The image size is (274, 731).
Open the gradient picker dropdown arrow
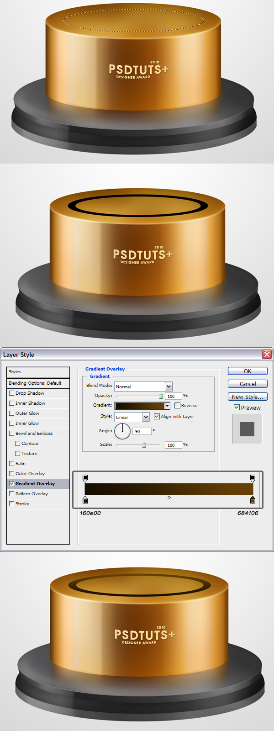coord(168,406)
